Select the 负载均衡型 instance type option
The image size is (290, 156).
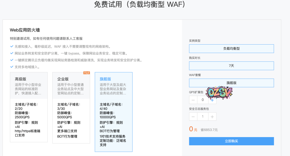coord(231,49)
